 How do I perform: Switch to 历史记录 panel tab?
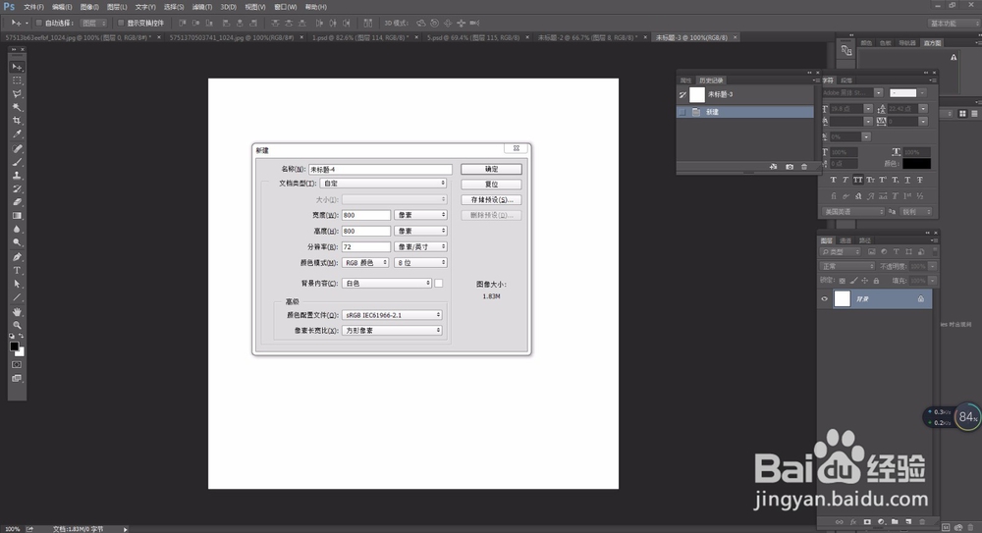pyautogui.click(x=711, y=80)
